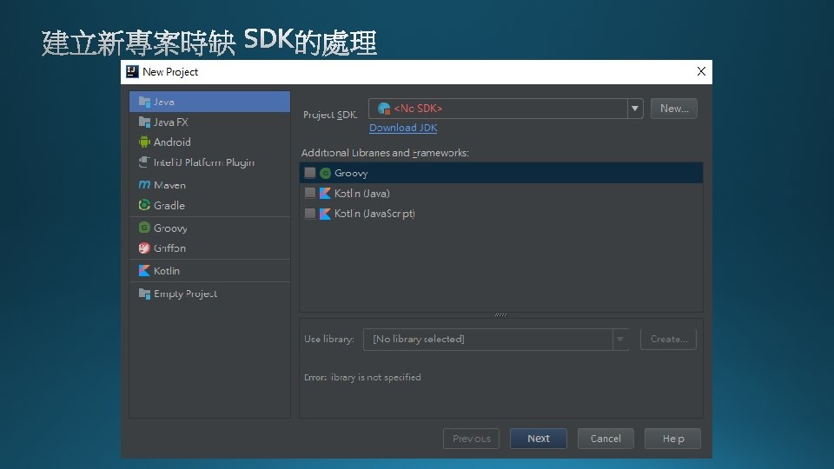Click the Groovy framework icon in libraries list
The image size is (834, 469).
pyautogui.click(x=326, y=173)
